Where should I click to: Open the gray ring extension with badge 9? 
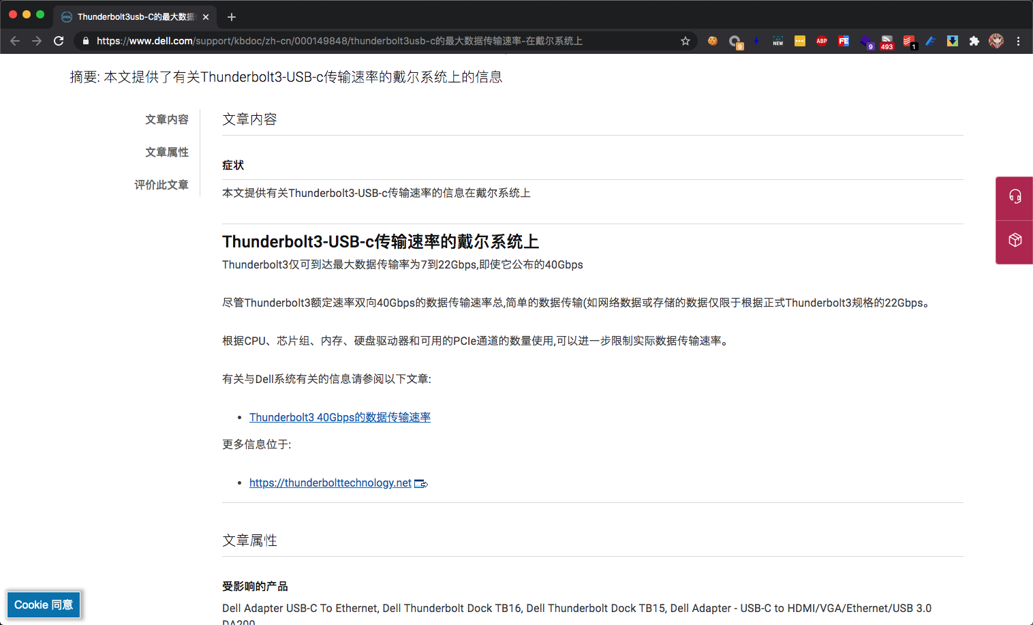click(735, 42)
